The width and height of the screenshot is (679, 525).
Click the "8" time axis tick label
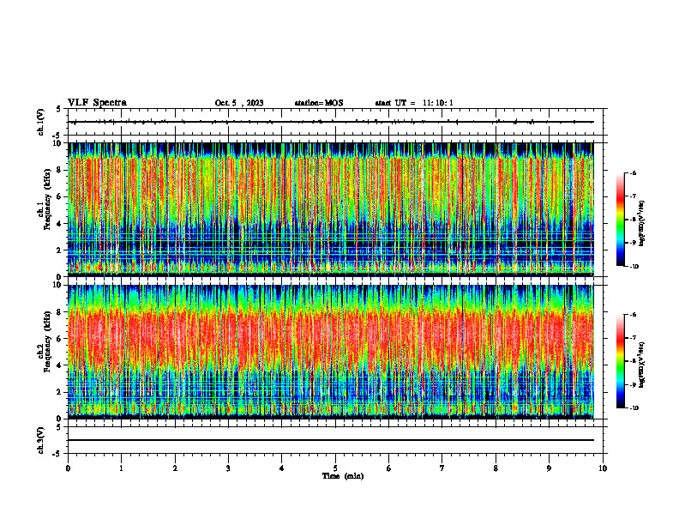(496, 468)
